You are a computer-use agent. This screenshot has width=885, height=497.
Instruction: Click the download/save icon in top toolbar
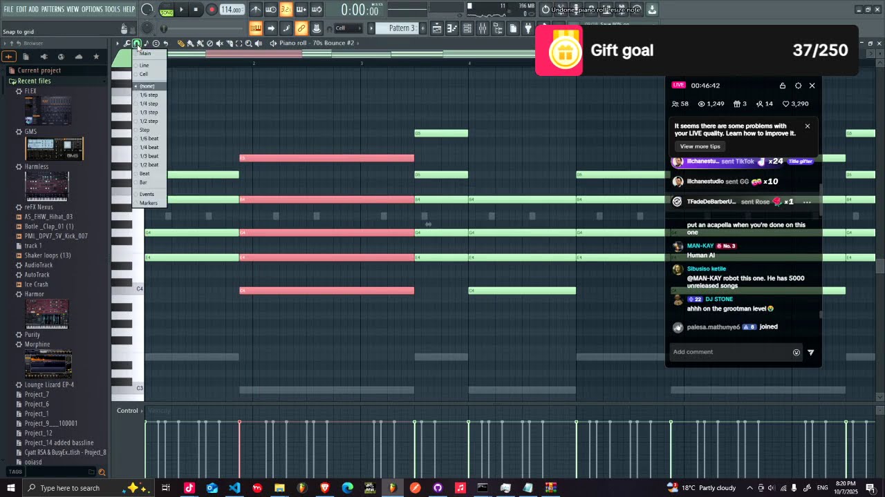(652, 10)
